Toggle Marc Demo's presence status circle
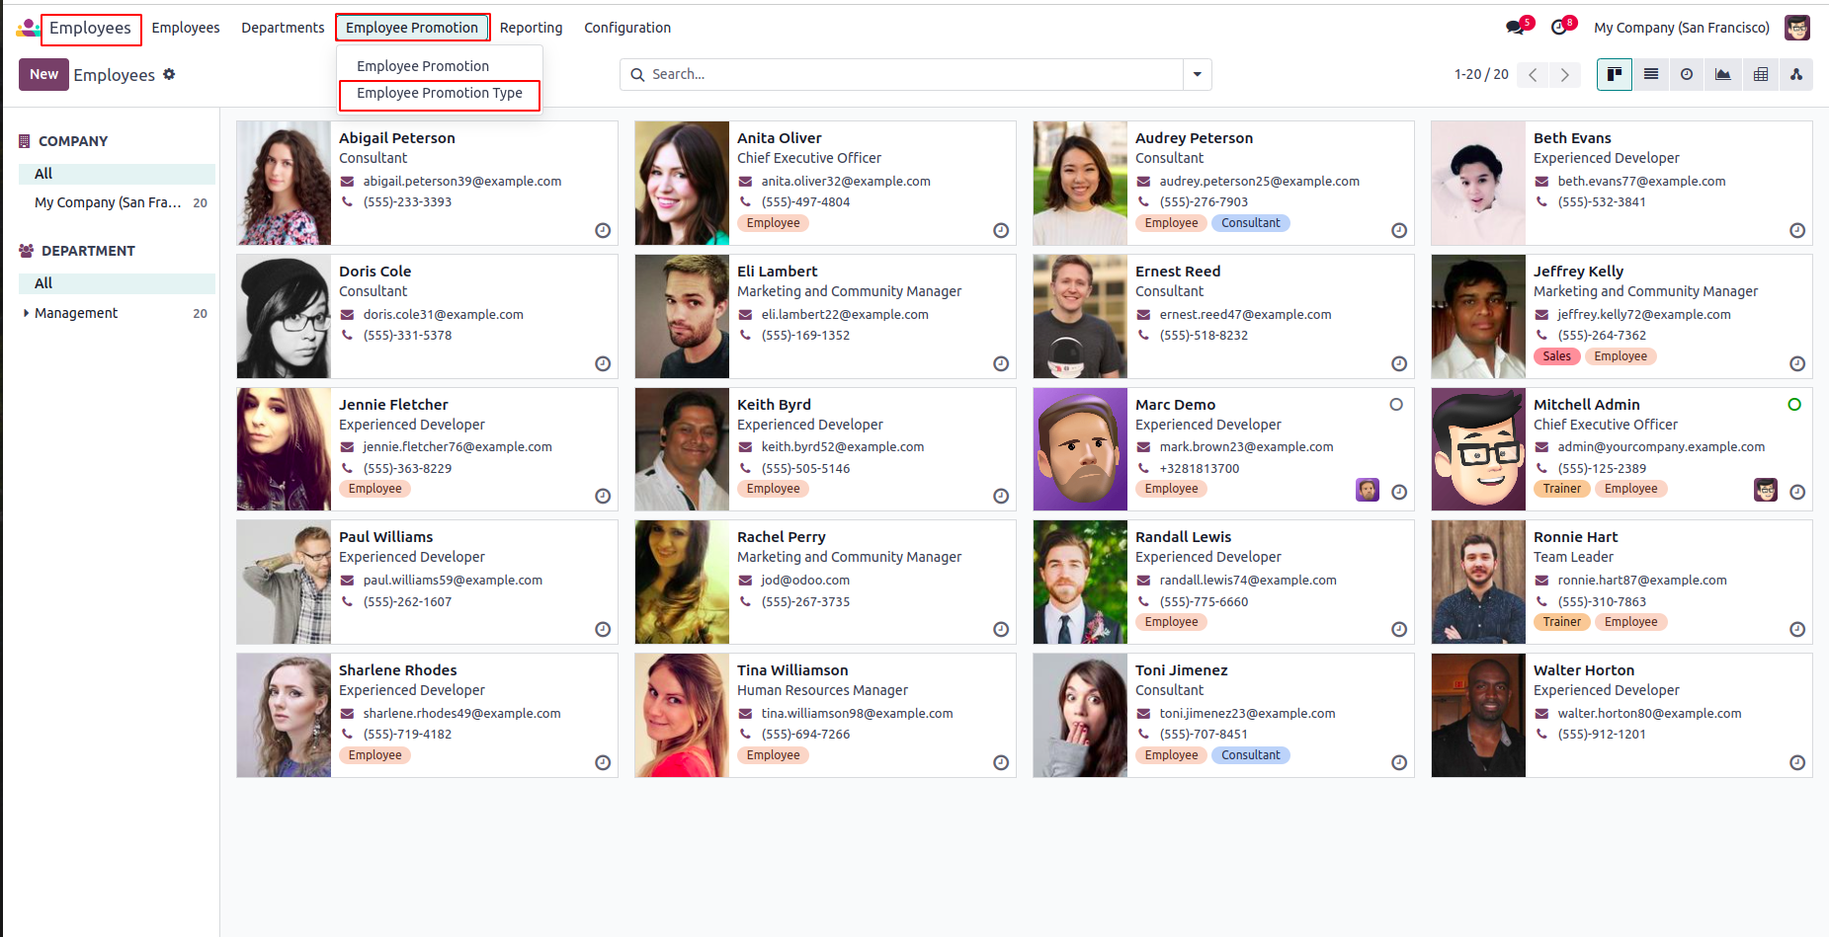This screenshot has height=937, width=1829. pos(1395,404)
